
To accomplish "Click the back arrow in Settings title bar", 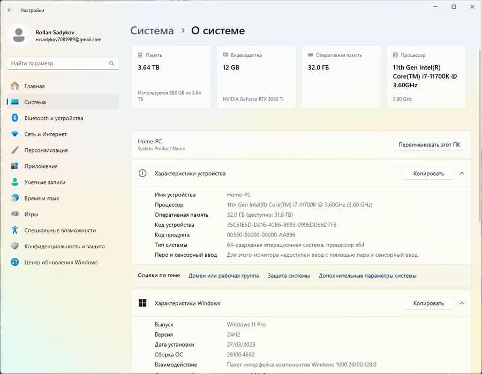I will 10,10.
